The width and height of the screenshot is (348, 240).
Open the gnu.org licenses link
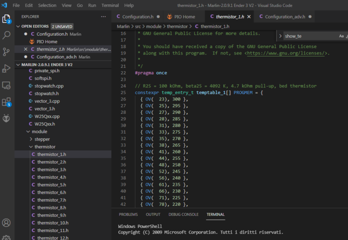pos(286,53)
